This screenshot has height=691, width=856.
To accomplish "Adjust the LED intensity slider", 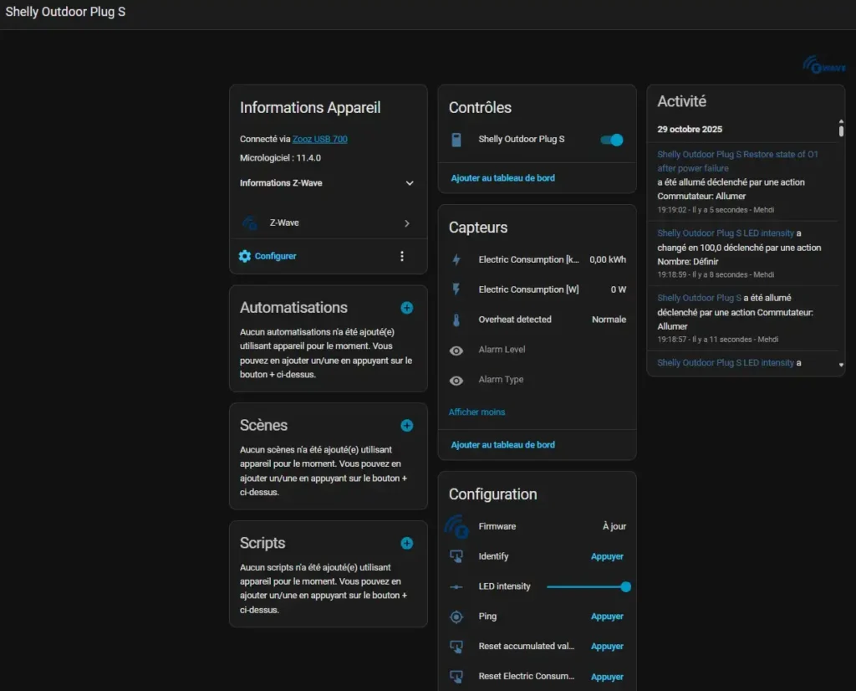I will pyautogui.click(x=586, y=587).
